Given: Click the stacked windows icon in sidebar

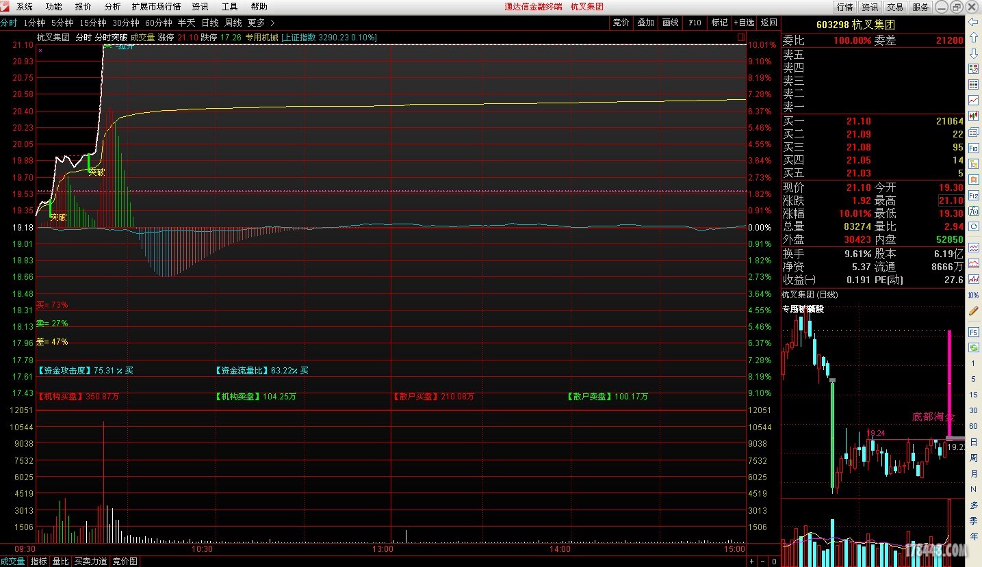Looking at the screenshot, I should [973, 131].
